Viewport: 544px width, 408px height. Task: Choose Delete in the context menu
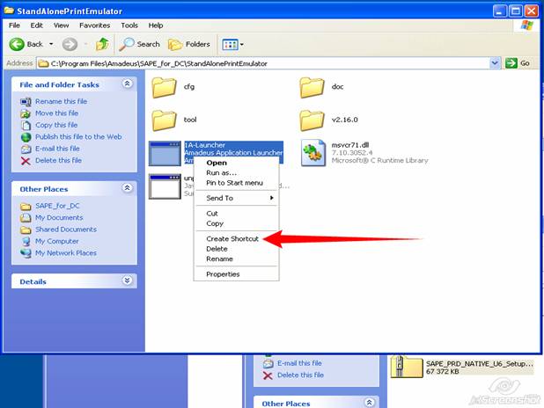236,249
